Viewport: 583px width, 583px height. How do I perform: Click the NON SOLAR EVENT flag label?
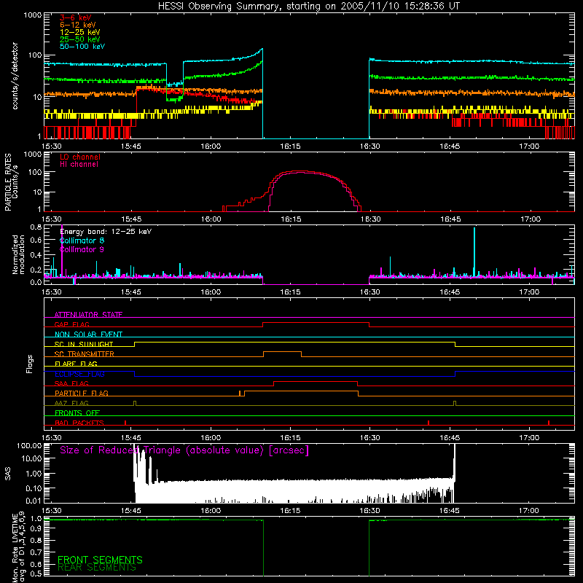click(x=88, y=334)
